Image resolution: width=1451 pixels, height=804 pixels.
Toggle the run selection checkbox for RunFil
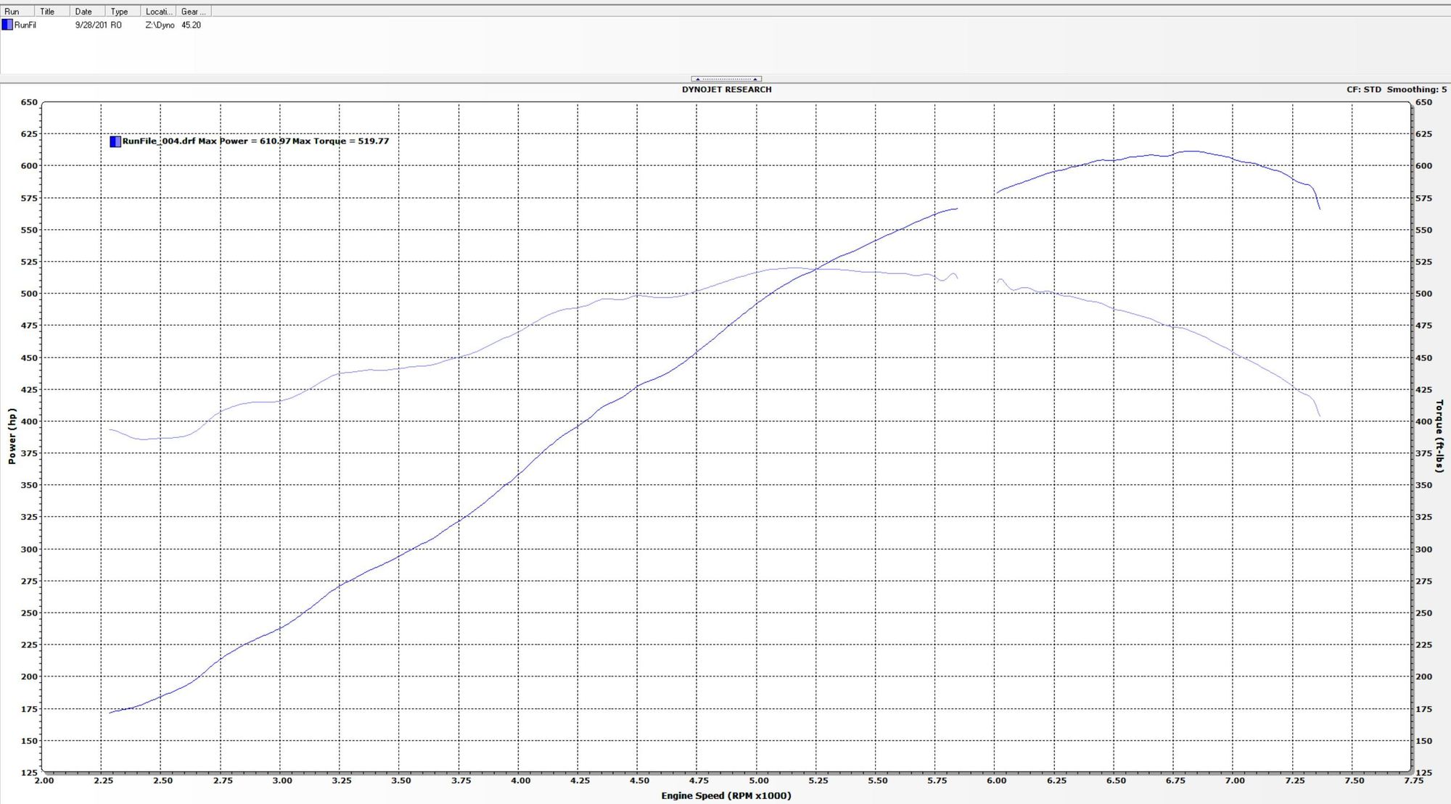point(7,24)
